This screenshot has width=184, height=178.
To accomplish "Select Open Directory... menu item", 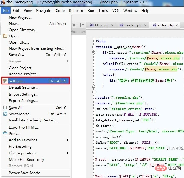I will tap(36, 30).
